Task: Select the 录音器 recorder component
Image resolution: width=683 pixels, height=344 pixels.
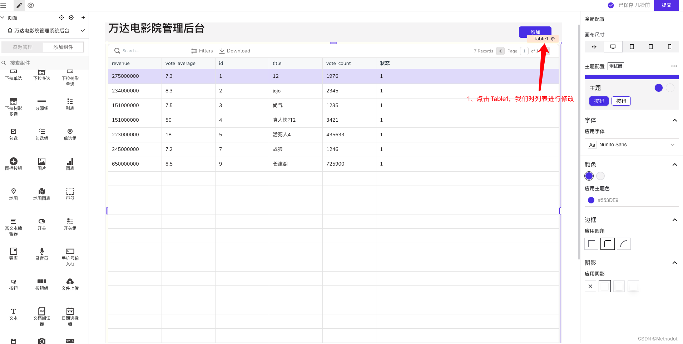Action: coord(42,254)
